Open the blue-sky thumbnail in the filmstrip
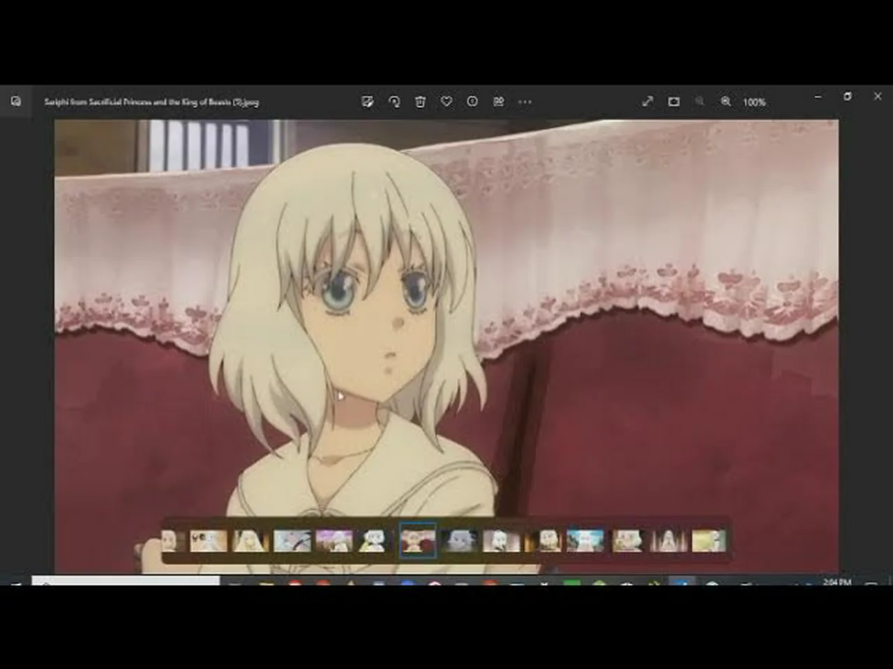This screenshot has height=669, width=893. 585,541
